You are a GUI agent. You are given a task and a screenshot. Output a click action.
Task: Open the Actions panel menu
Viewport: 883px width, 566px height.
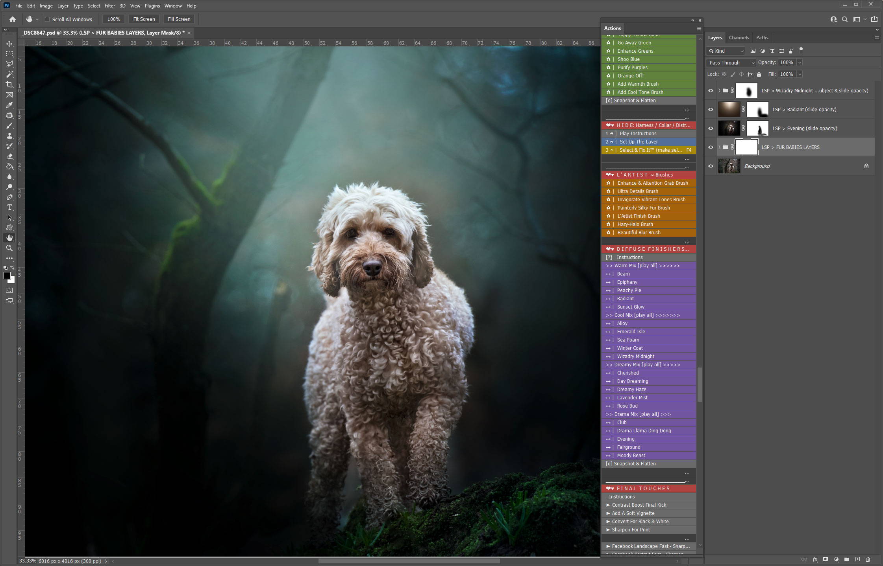tap(699, 28)
